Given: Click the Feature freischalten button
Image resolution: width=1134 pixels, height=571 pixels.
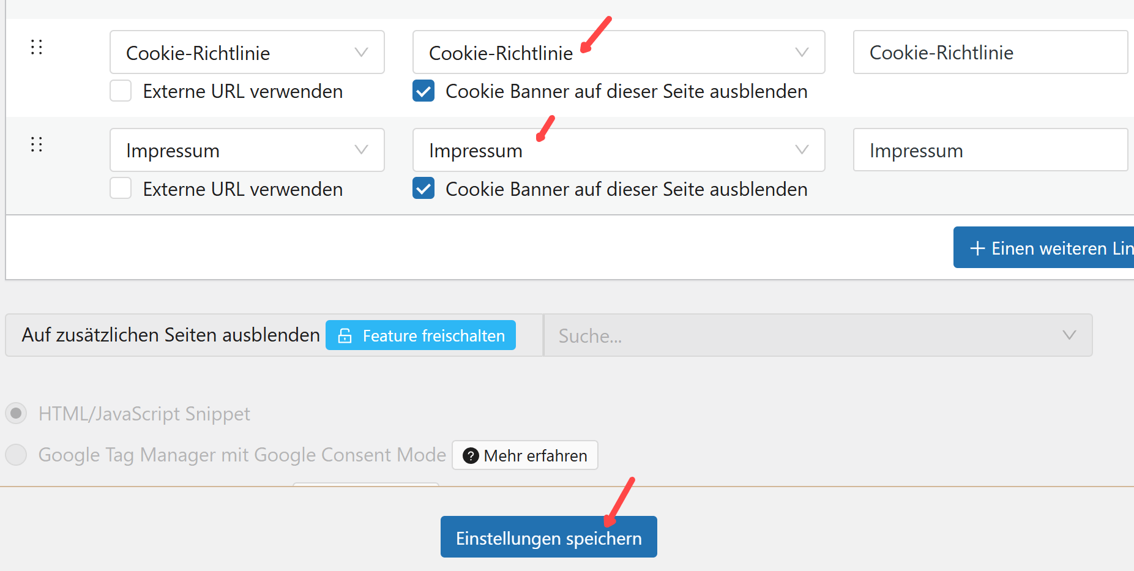Looking at the screenshot, I should [x=420, y=335].
